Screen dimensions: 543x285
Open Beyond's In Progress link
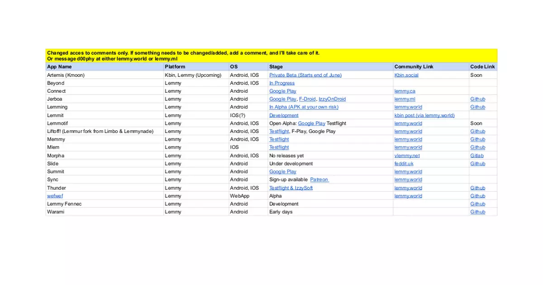pos(282,83)
